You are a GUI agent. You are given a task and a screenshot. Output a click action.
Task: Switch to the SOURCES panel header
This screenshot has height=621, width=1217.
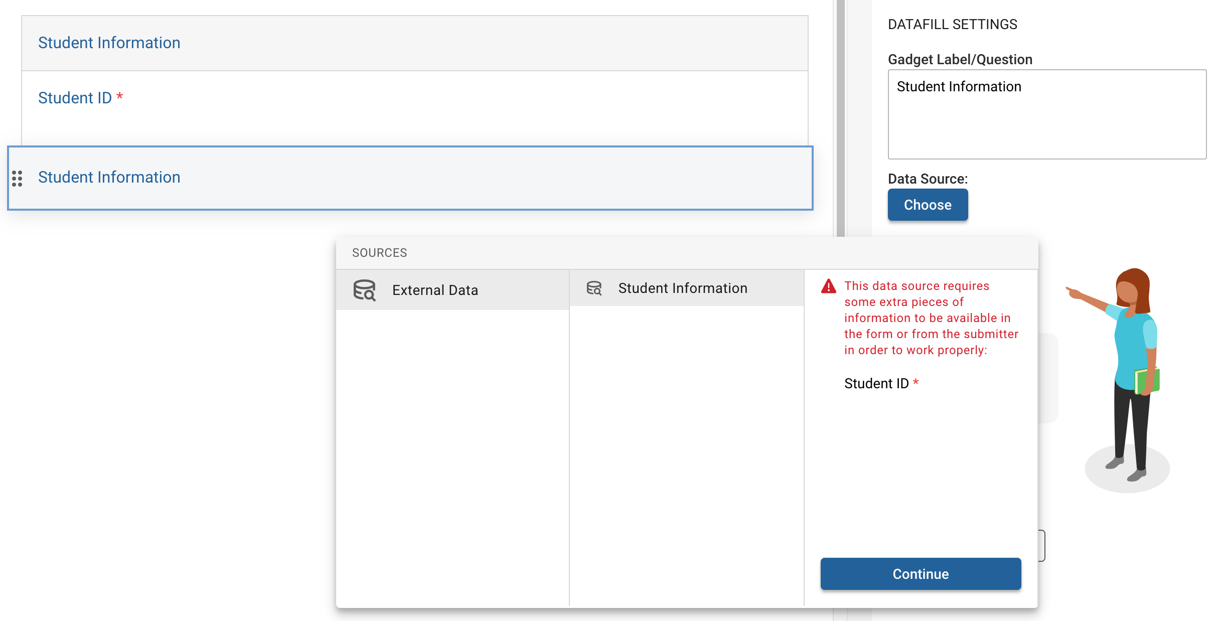click(379, 252)
